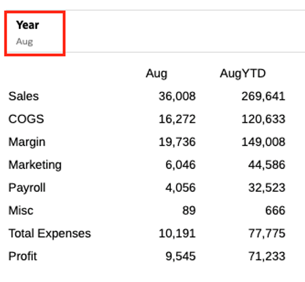Select Profit Aug cell 9,545
The height and width of the screenshot is (282, 305).
pos(181,256)
